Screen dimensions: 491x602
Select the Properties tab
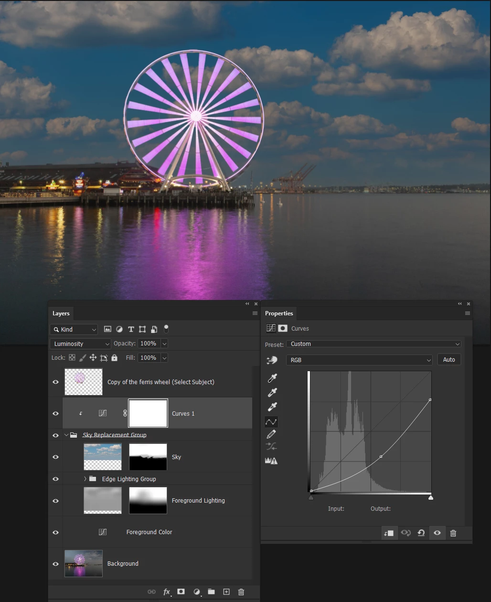click(x=279, y=313)
